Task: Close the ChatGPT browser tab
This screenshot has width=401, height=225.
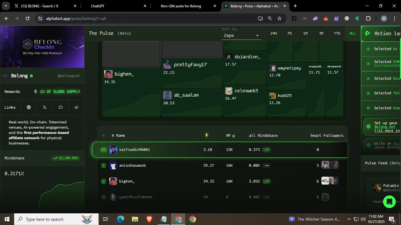Action: [145, 6]
